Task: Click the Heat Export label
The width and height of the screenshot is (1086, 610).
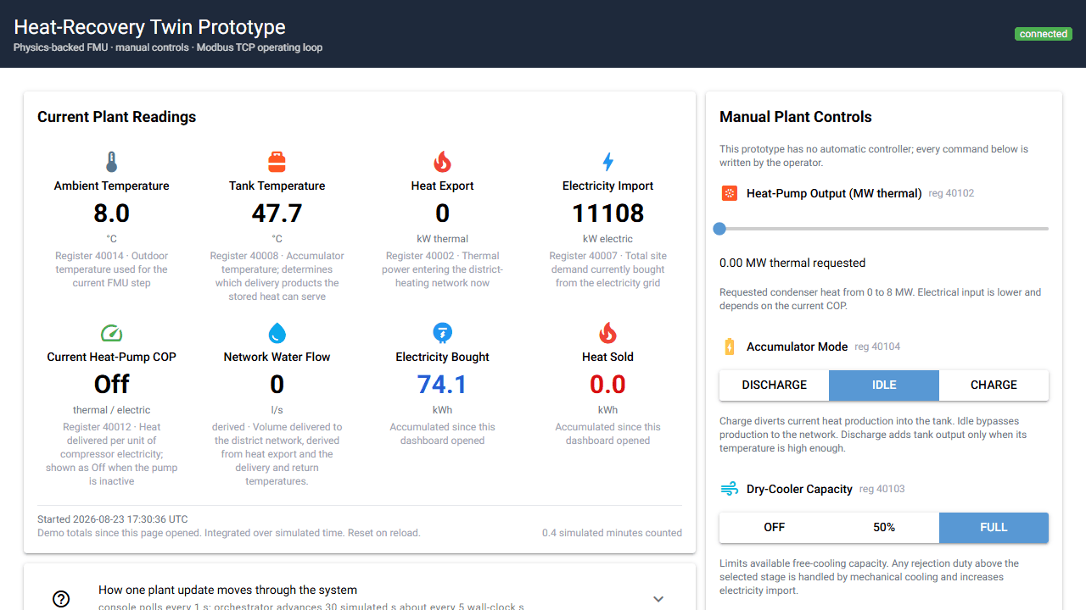Action: point(442,186)
